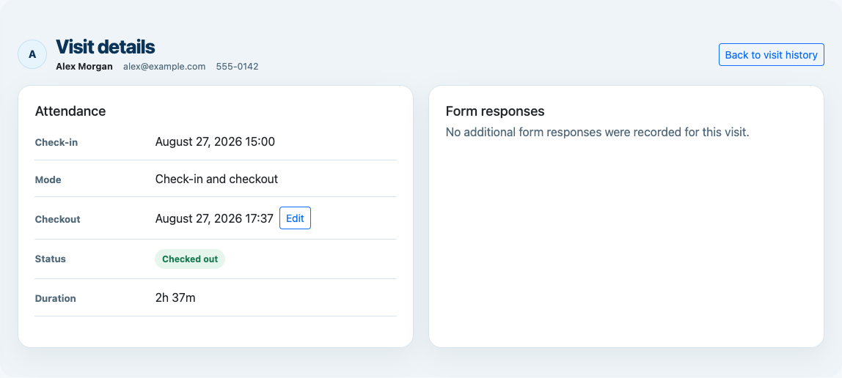Open Back to visit history
This screenshot has width=842, height=378.
pos(771,55)
